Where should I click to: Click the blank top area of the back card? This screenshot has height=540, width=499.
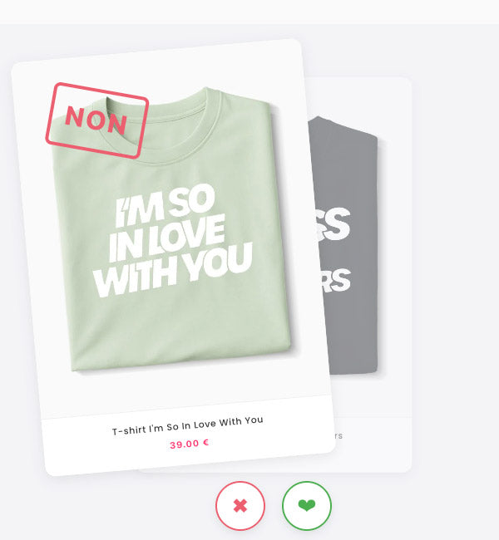coord(358,98)
